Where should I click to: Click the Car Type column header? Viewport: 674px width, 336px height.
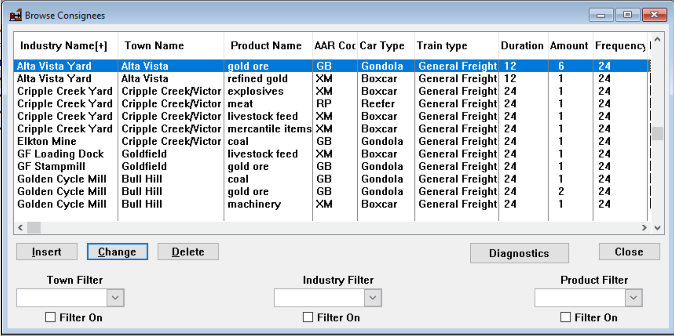pyautogui.click(x=386, y=46)
